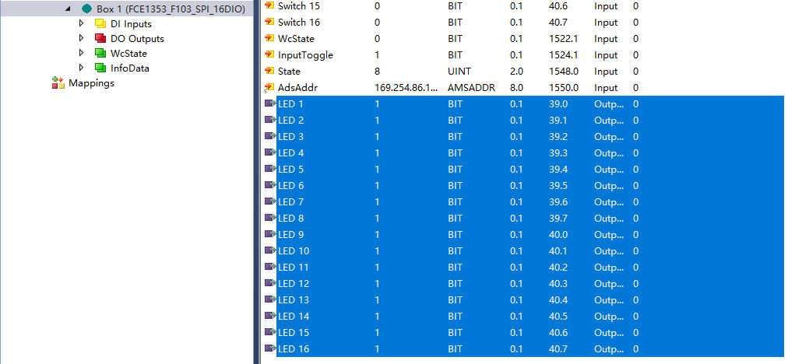This screenshot has width=788, height=364.
Task: Click the AMSADDR type cell
Action: coord(471,88)
